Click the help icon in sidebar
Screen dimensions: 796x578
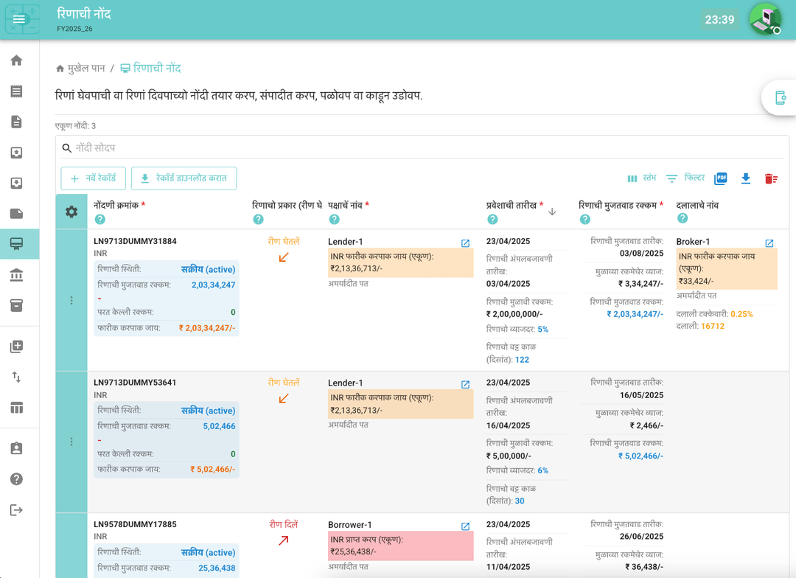point(16,479)
